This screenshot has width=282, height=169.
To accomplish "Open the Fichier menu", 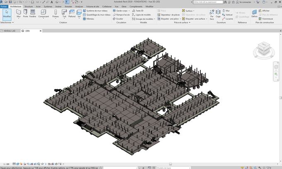I will click(x=4, y=7).
